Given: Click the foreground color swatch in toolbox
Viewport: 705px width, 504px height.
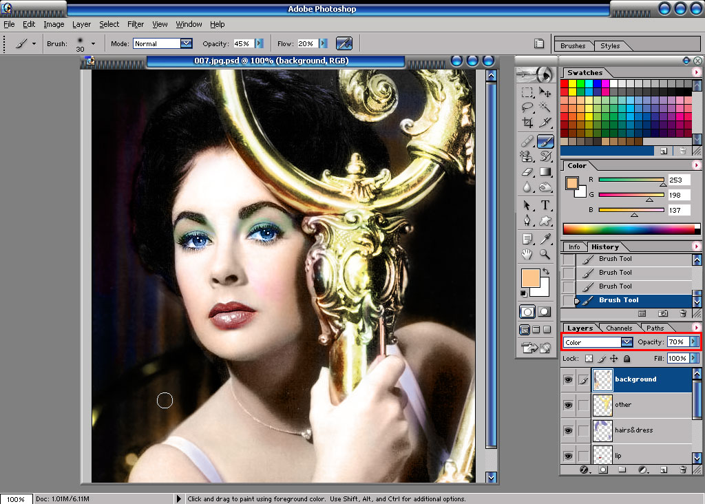Looking at the screenshot, I should pyautogui.click(x=530, y=278).
